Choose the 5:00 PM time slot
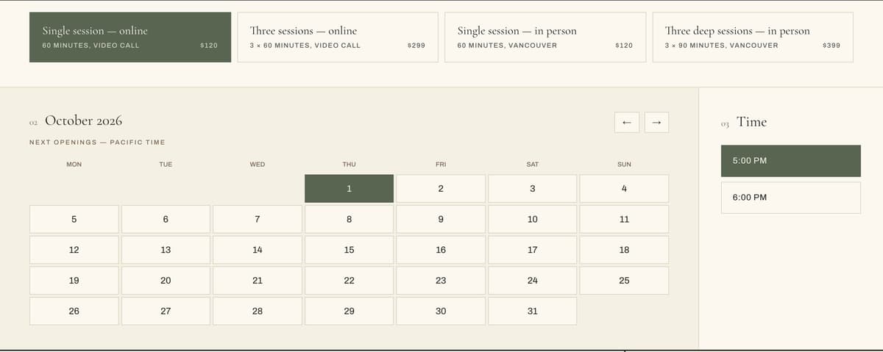883x352 pixels. click(791, 161)
